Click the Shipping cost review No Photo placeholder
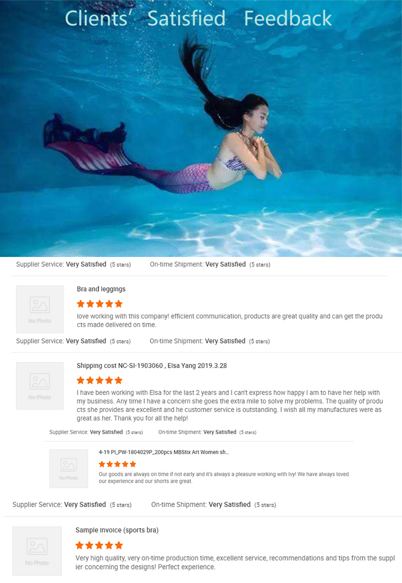This screenshot has height=583, width=402. point(40,386)
